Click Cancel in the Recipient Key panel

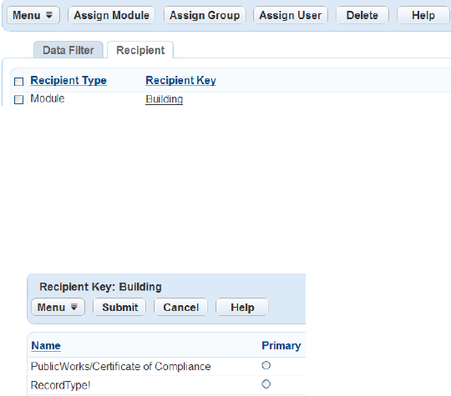coord(181,307)
